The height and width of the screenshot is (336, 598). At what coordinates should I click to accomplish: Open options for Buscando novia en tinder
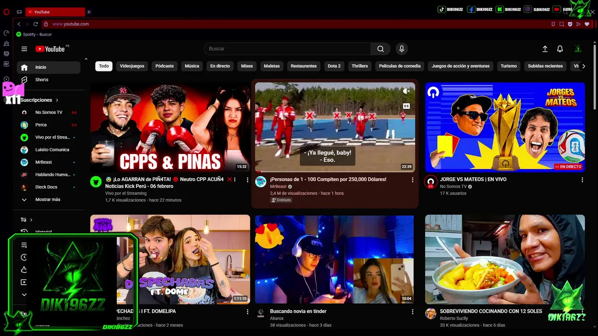pos(412,311)
